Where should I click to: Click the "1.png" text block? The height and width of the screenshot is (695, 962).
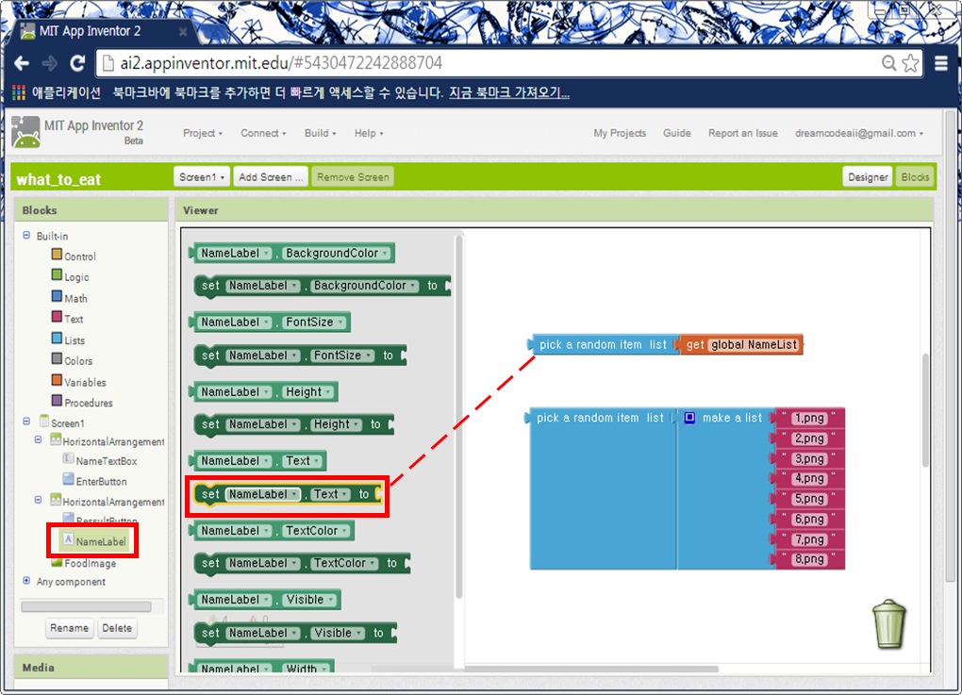(x=808, y=419)
